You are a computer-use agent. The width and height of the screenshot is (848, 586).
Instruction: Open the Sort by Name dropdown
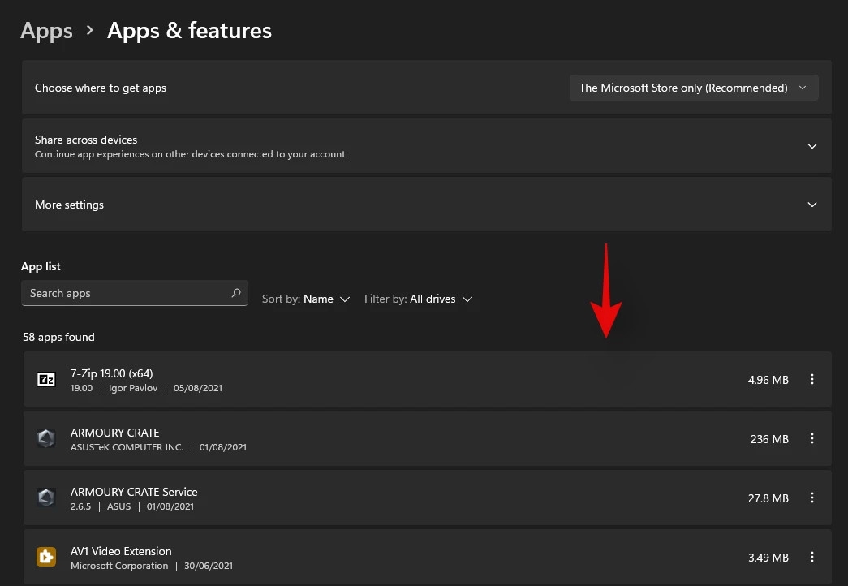(306, 299)
